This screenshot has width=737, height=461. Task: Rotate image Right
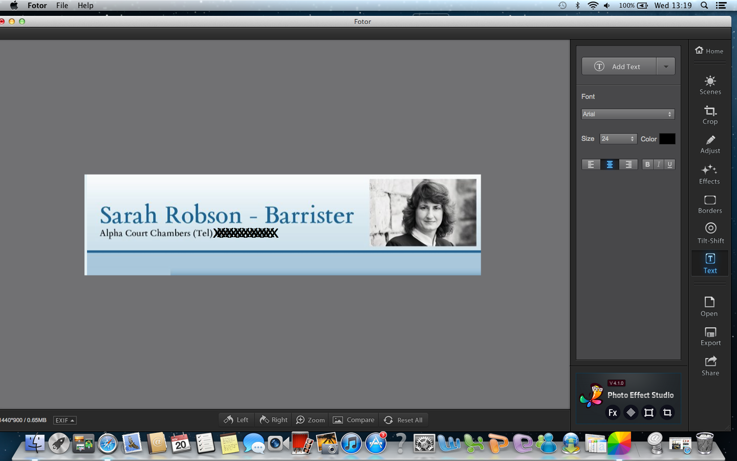tap(273, 420)
